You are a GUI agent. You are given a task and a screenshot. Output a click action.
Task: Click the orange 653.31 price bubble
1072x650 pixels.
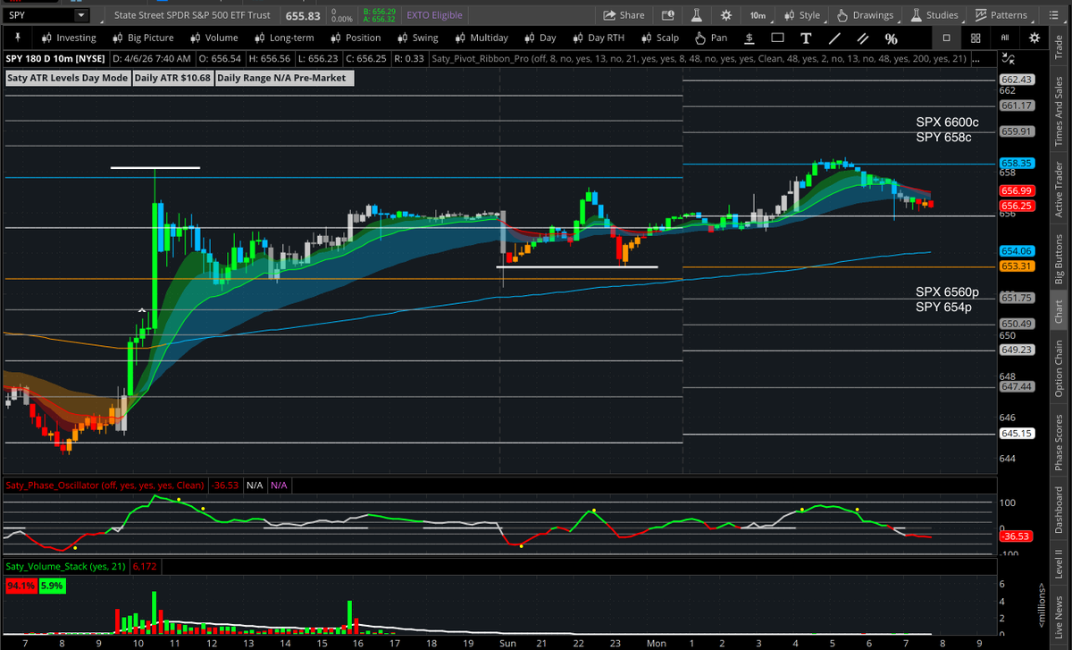(1017, 266)
